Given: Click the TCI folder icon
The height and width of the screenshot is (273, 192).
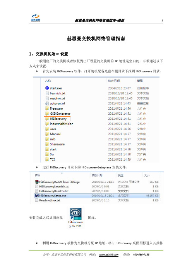Looking at the screenshot, I should (x=47, y=159).
